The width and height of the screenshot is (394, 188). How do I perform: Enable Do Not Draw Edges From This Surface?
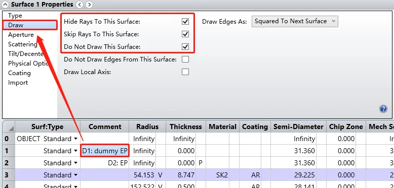click(x=185, y=59)
